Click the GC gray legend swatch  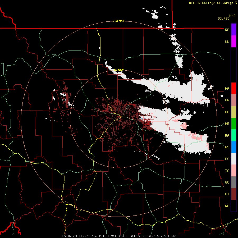coord(234,182)
